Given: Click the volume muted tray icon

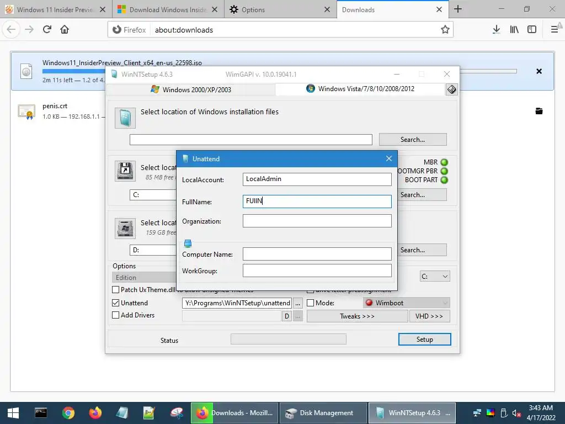Looking at the screenshot, I should pyautogui.click(x=516, y=413).
